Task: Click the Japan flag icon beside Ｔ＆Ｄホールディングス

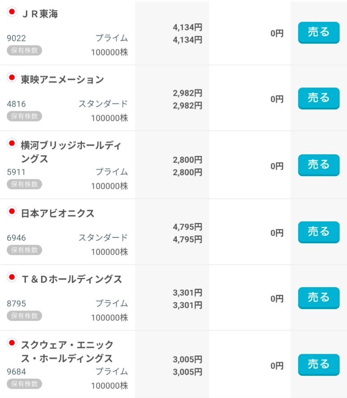Action: (12, 277)
